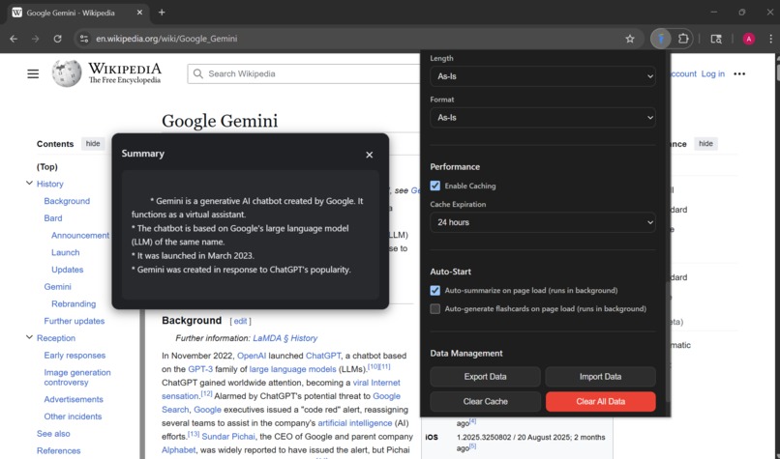Open a new browser tab

pyautogui.click(x=162, y=13)
